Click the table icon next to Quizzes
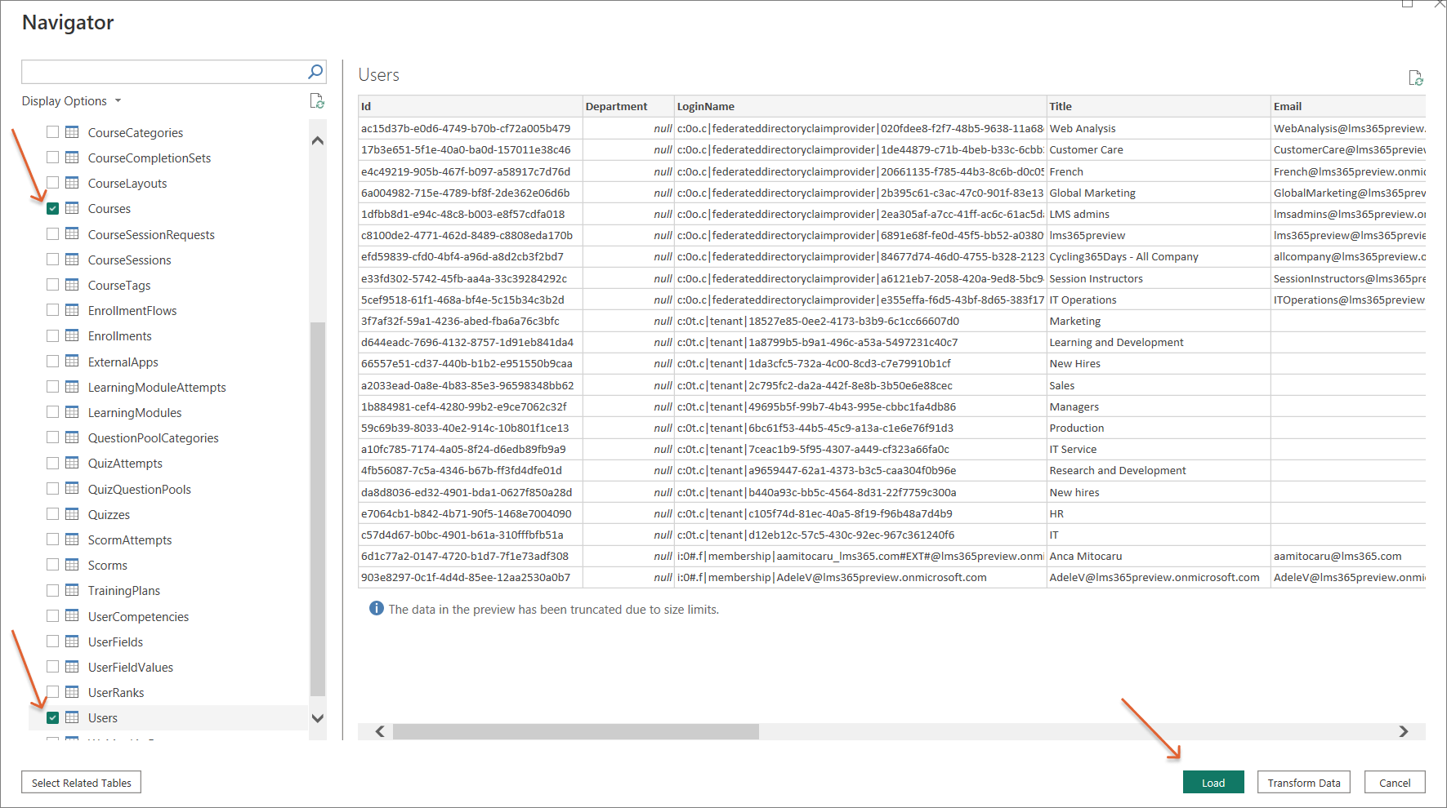 pyautogui.click(x=72, y=514)
